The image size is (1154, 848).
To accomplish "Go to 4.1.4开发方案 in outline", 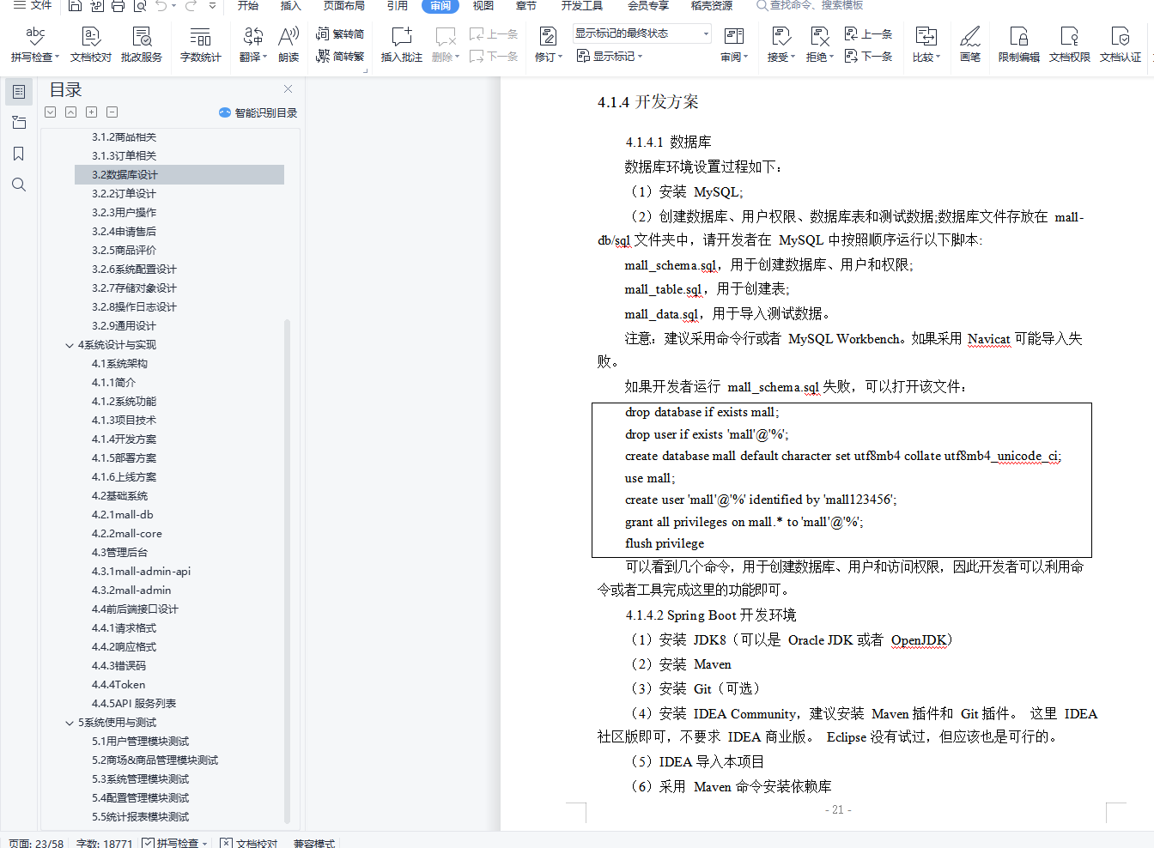I will click(125, 439).
